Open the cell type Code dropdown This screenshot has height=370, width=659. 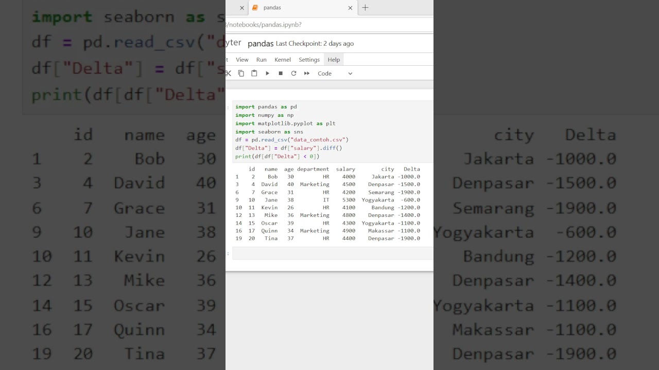click(x=335, y=73)
